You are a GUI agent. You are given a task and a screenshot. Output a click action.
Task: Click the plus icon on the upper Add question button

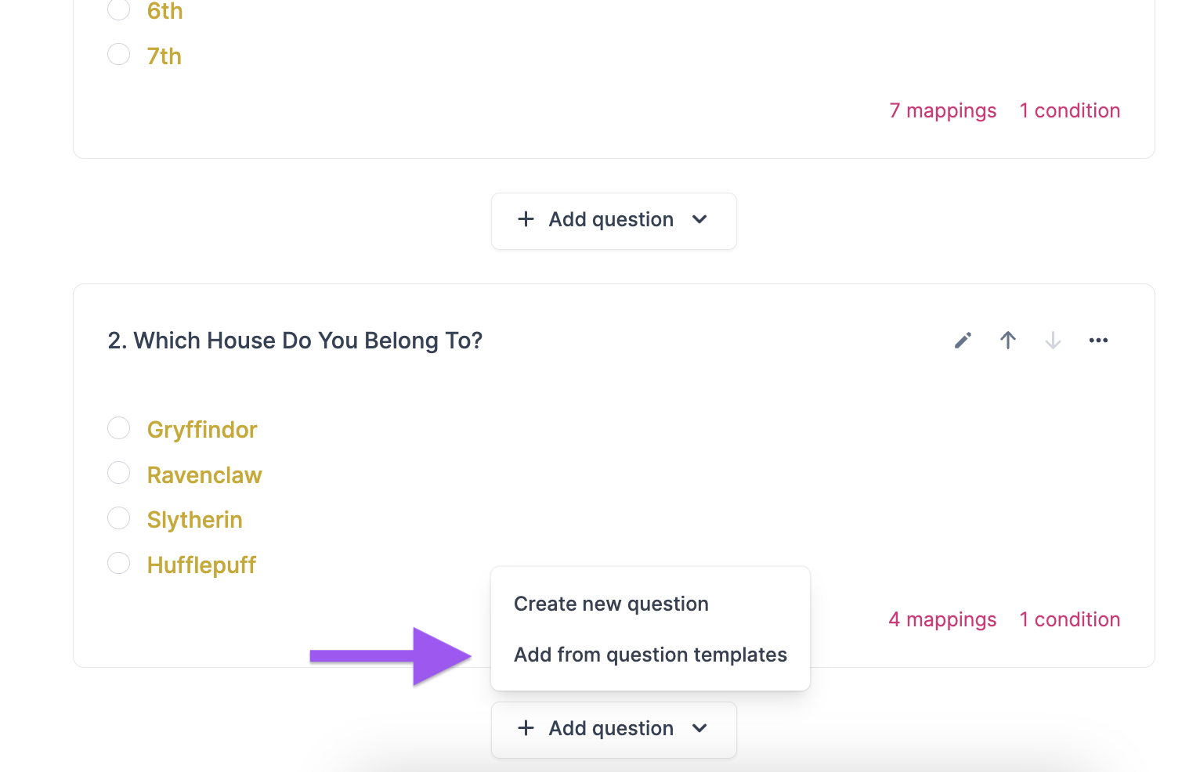coord(526,220)
